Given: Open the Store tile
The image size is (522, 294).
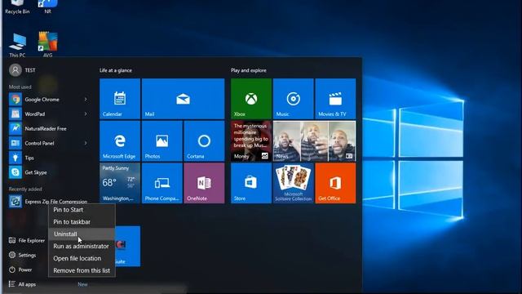Looking at the screenshot, I should point(251,183).
